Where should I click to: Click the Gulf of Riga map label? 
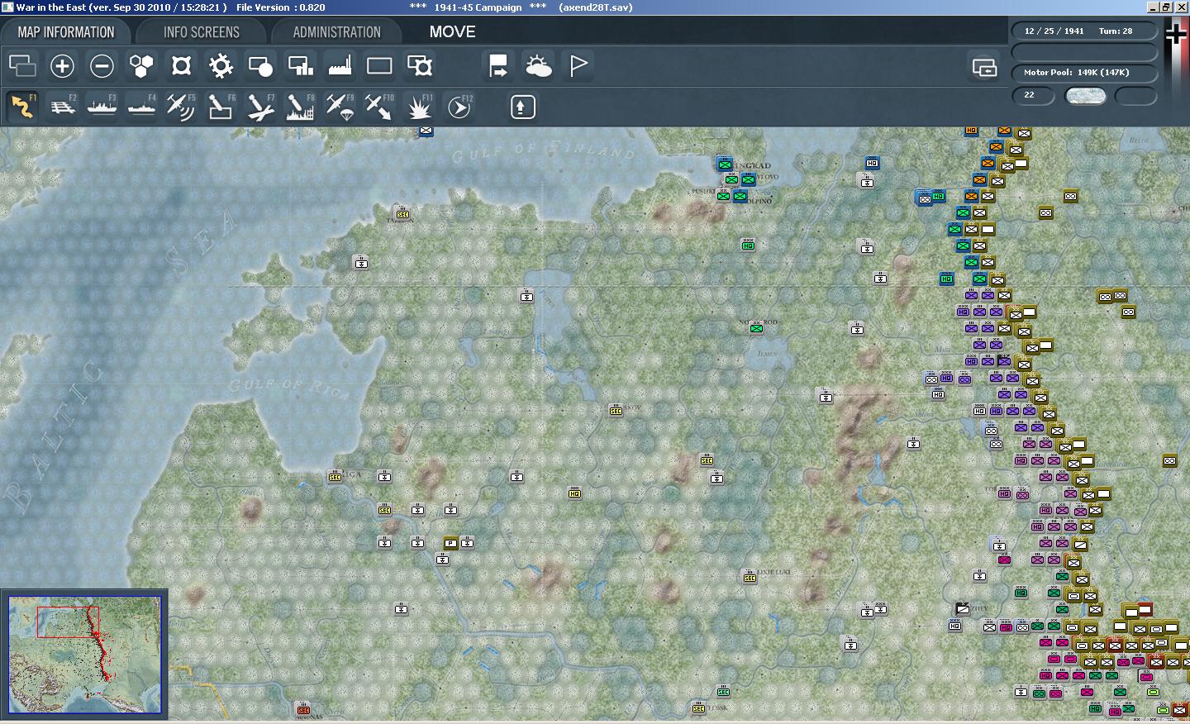[289, 387]
